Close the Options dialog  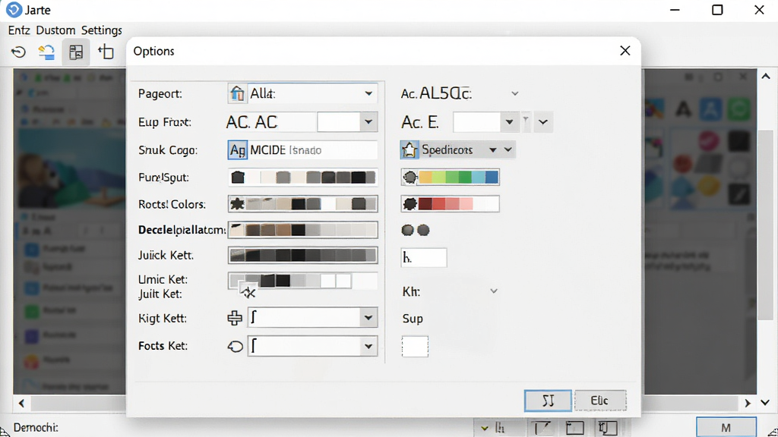(x=625, y=51)
